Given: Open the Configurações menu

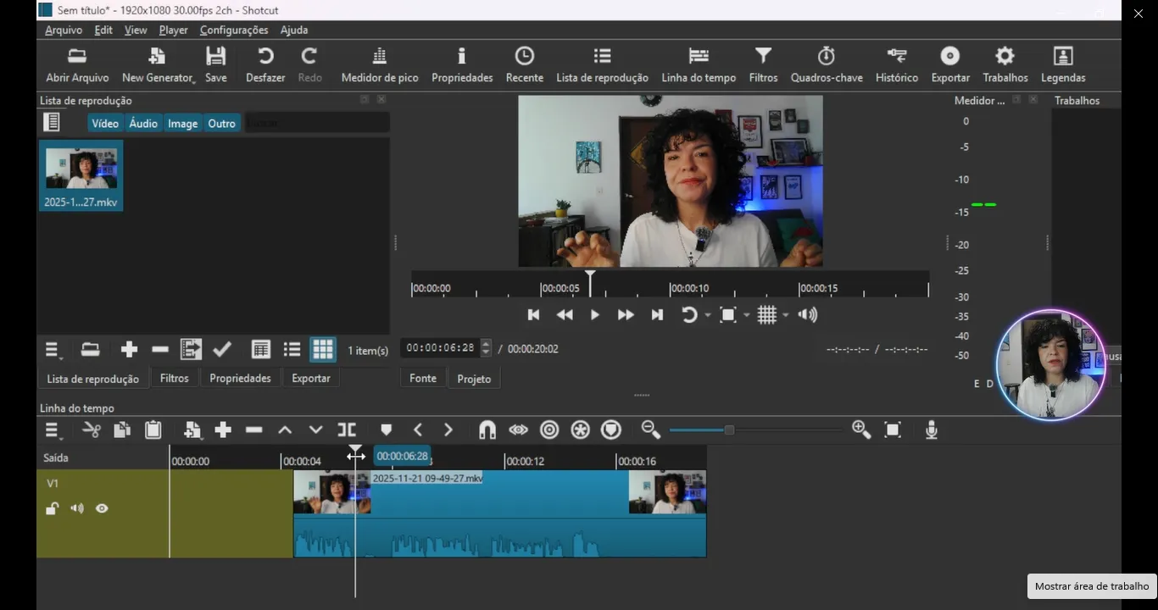Looking at the screenshot, I should 234,30.
